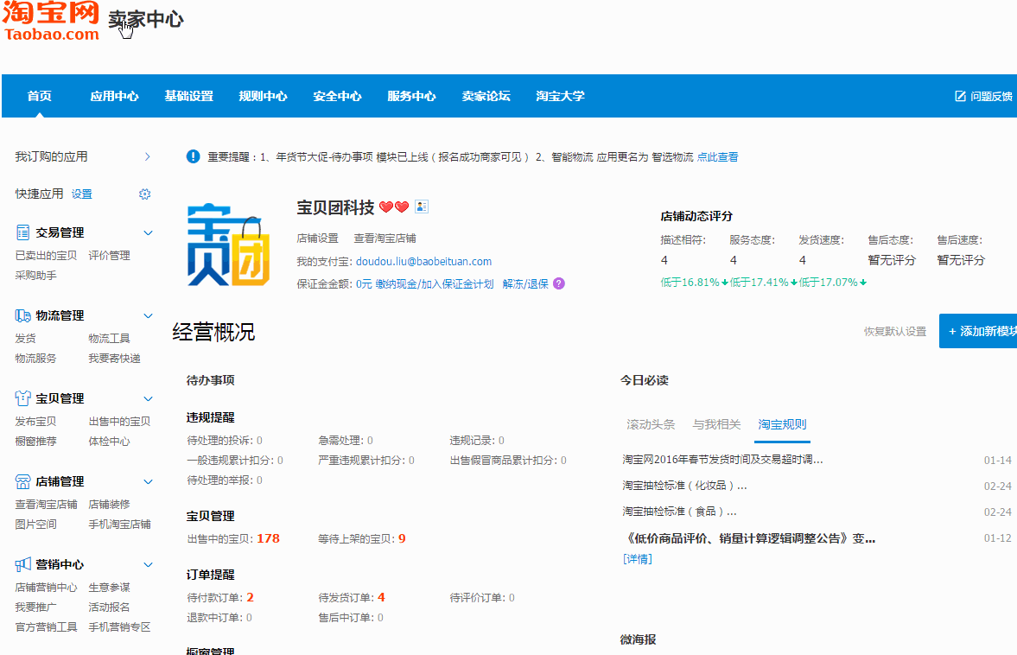Collapse the 营销中心 section chevron
Image resolution: width=1017 pixels, height=655 pixels.
point(148,564)
